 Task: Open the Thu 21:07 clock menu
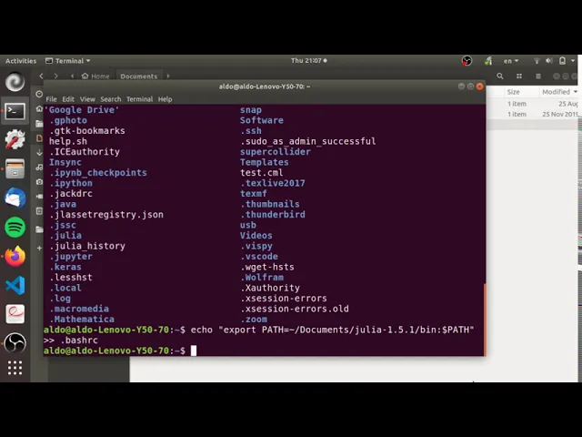[x=309, y=61]
